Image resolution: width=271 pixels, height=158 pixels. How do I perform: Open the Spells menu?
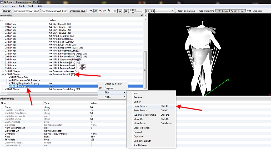(31, 6)
